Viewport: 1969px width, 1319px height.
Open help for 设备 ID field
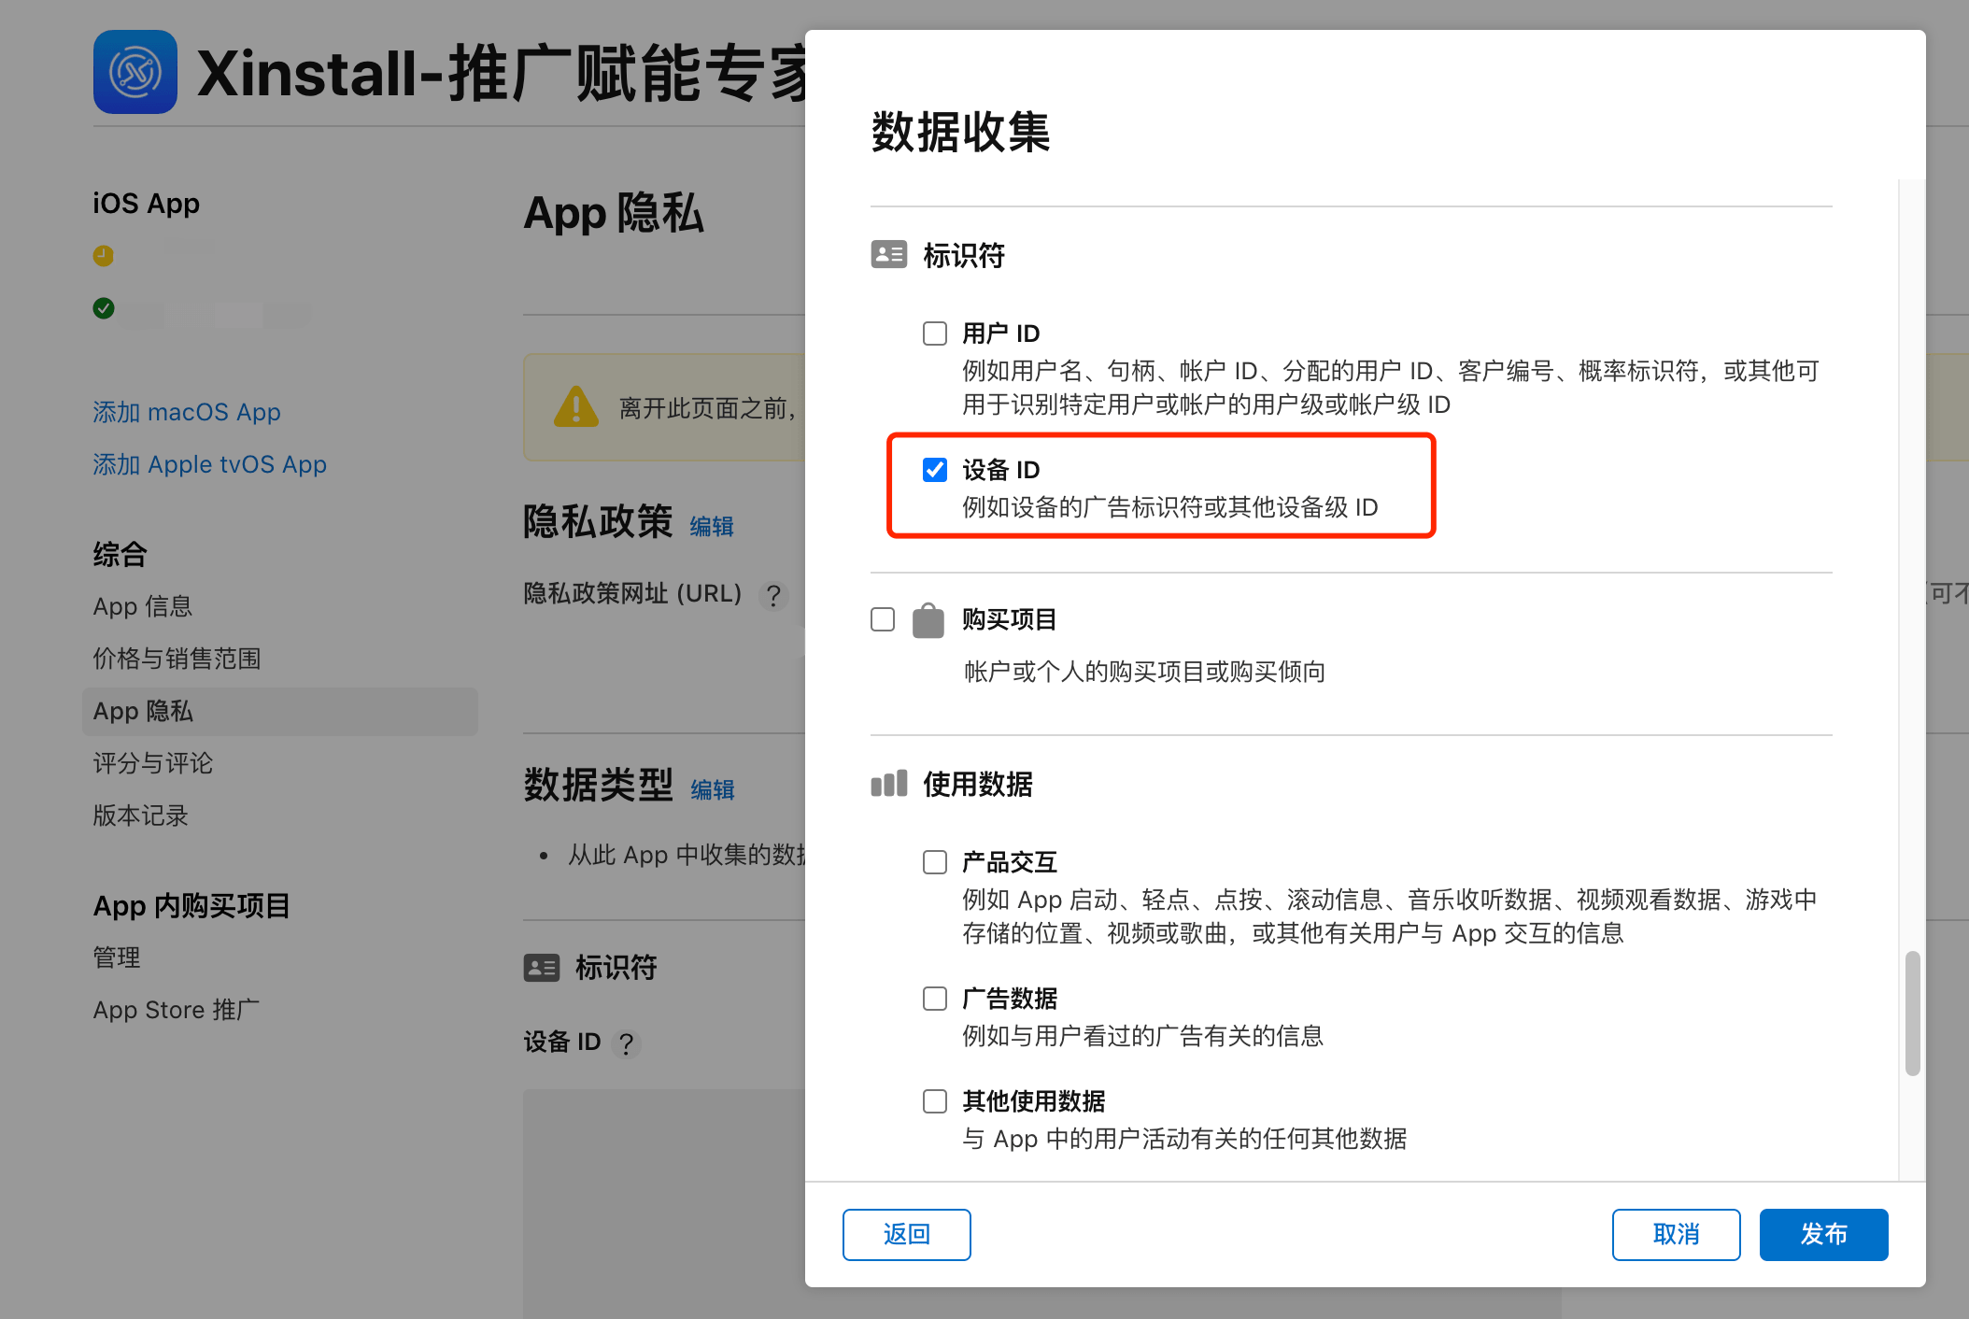[x=627, y=1043]
